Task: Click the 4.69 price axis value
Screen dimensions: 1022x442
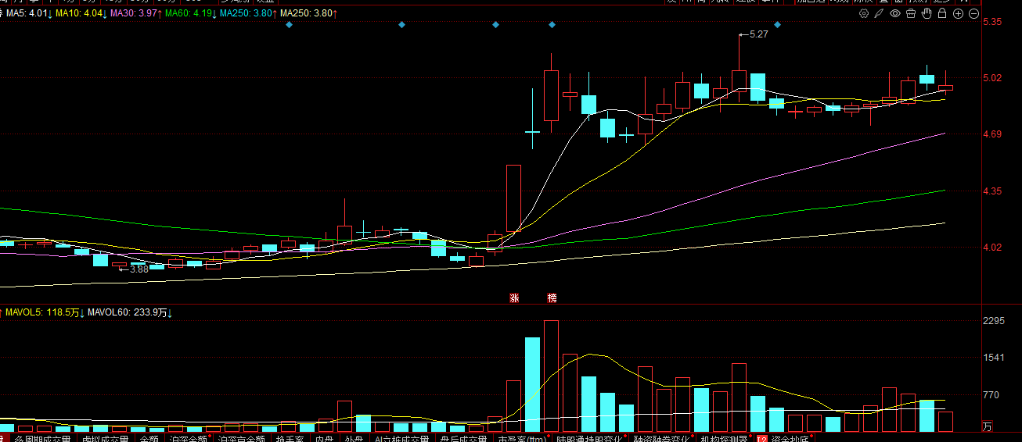Action: pyautogui.click(x=992, y=134)
